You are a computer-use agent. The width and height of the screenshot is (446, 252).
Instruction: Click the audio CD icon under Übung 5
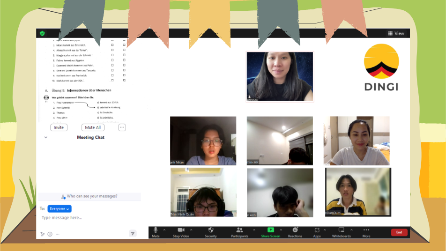(46, 97)
